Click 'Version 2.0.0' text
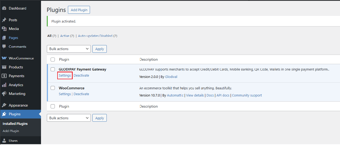 tap(149, 77)
